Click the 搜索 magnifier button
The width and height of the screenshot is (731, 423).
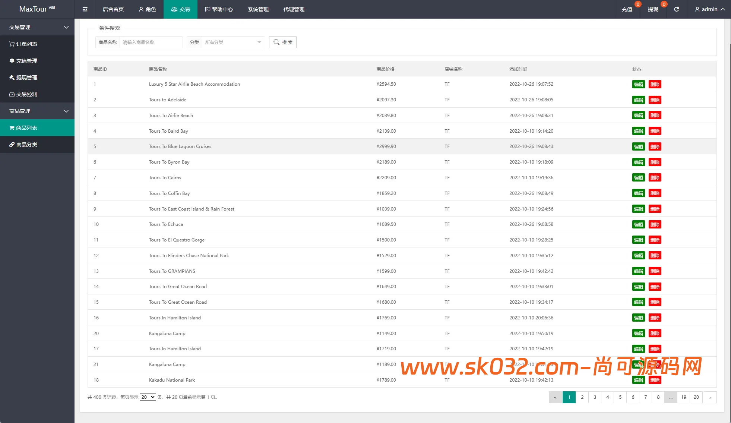(282, 42)
